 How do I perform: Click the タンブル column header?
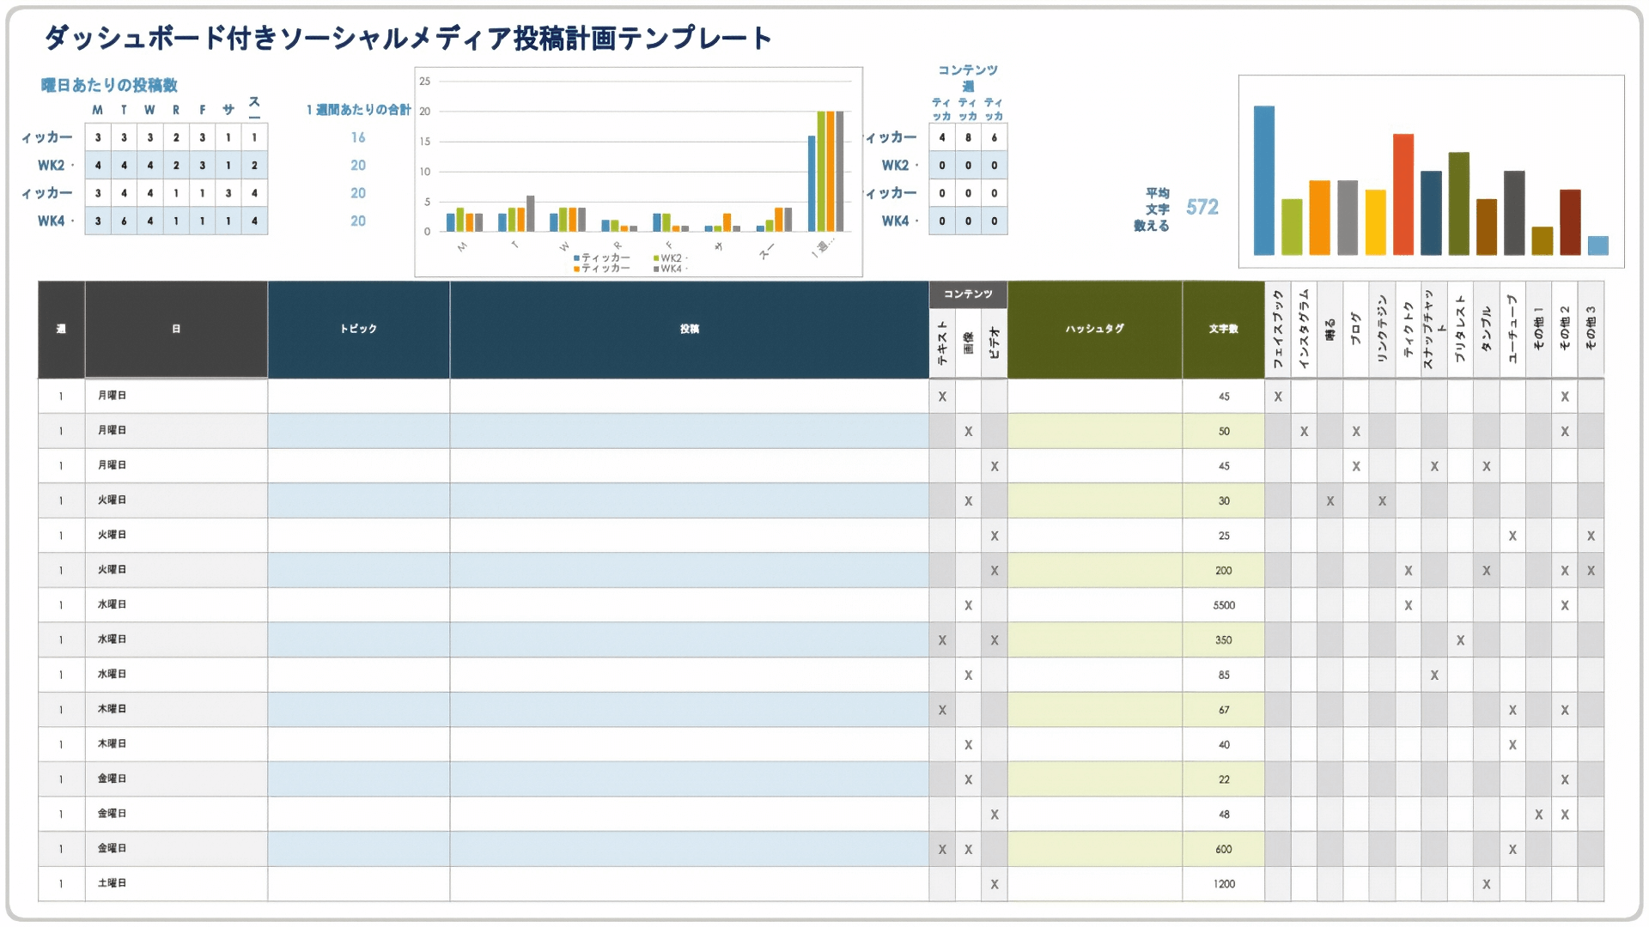(1487, 330)
